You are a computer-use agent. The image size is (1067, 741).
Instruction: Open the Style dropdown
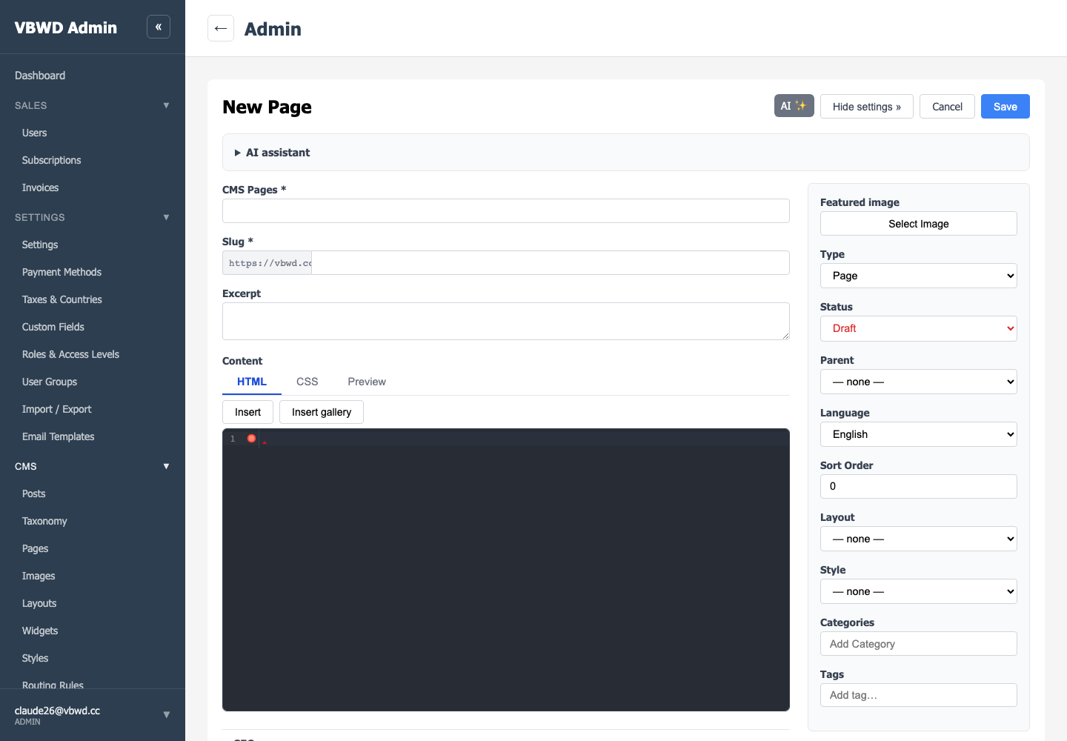(919, 591)
